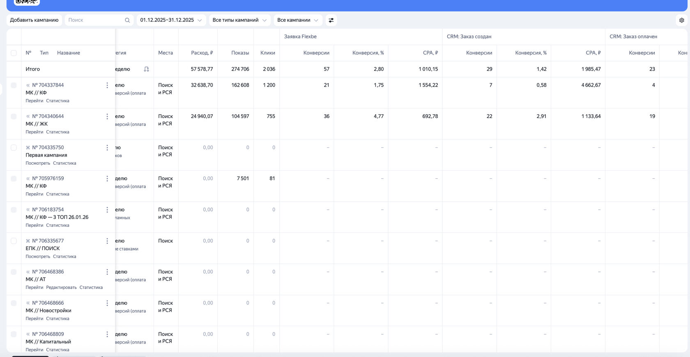This screenshot has width=690, height=357.
Task: Check the box for campaign 705976159
Action: click(x=14, y=179)
